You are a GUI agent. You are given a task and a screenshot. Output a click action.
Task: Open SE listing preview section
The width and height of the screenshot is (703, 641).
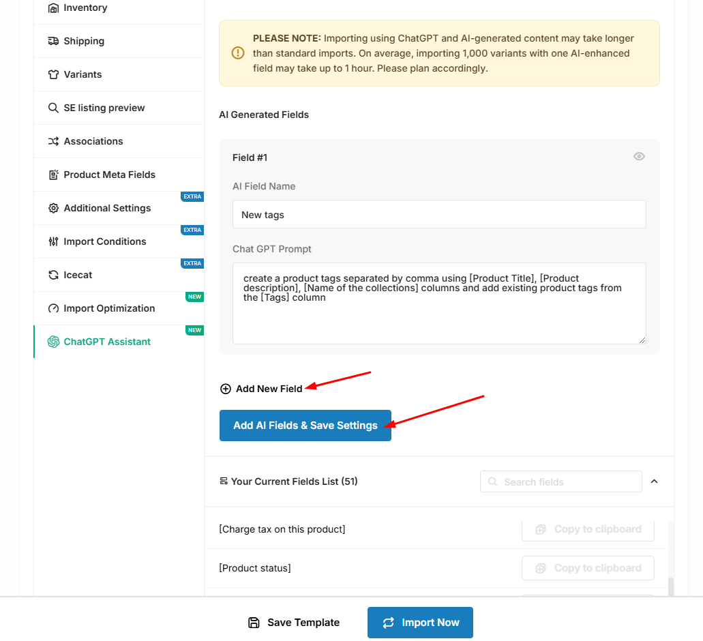coord(119,108)
